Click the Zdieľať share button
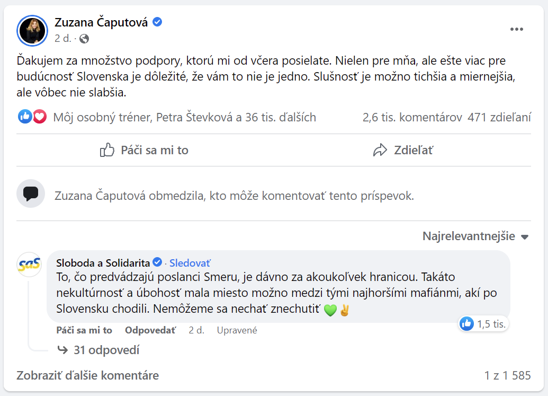This screenshot has width=548, height=396. point(403,151)
